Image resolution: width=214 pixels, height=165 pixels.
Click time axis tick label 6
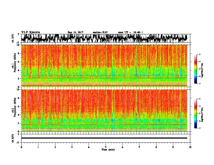click(123, 147)
